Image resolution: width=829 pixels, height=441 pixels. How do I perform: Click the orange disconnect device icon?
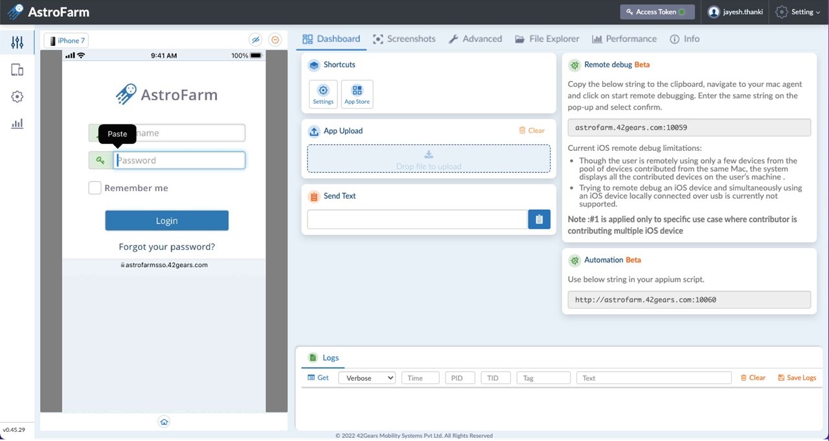pyautogui.click(x=275, y=40)
